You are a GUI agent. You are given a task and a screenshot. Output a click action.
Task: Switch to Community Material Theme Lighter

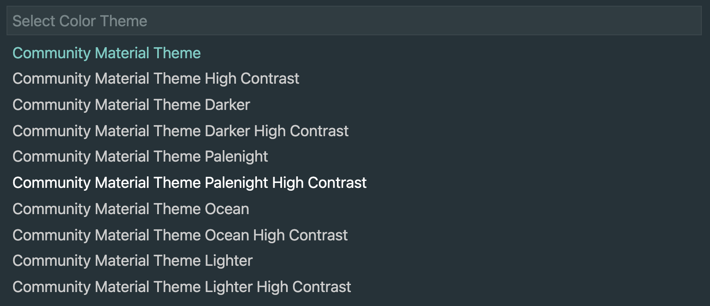[x=133, y=261]
